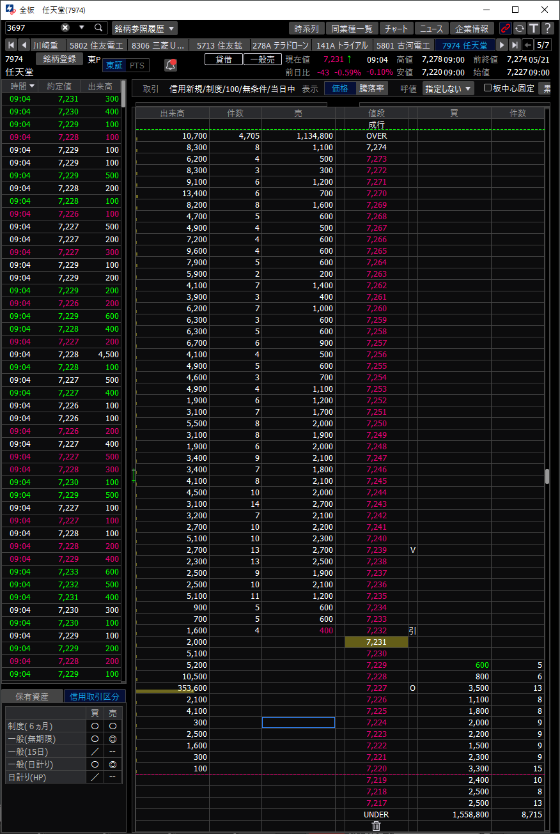The image size is (560, 834).
Task: Toggle the 貸借 button
Action: pos(224,59)
